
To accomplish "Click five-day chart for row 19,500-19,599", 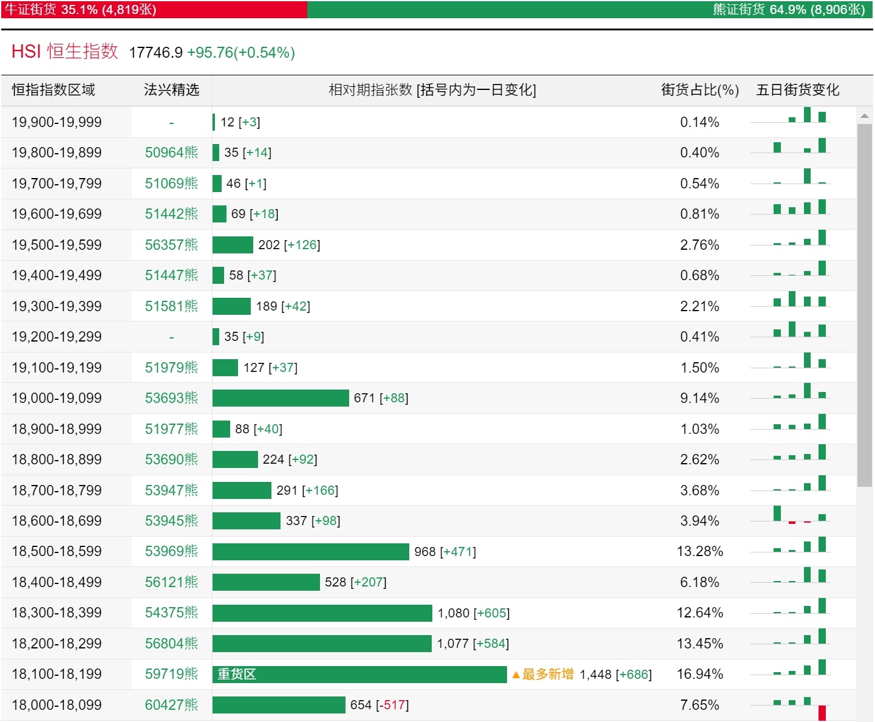I will pos(790,238).
